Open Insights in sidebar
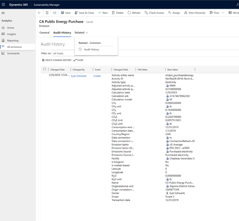This screenshot has height=221, width=239. 11,34
